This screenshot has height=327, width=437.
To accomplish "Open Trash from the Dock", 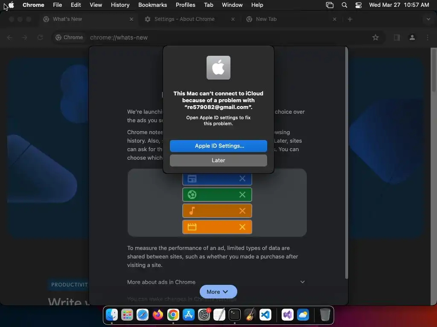I will point(325,315).
